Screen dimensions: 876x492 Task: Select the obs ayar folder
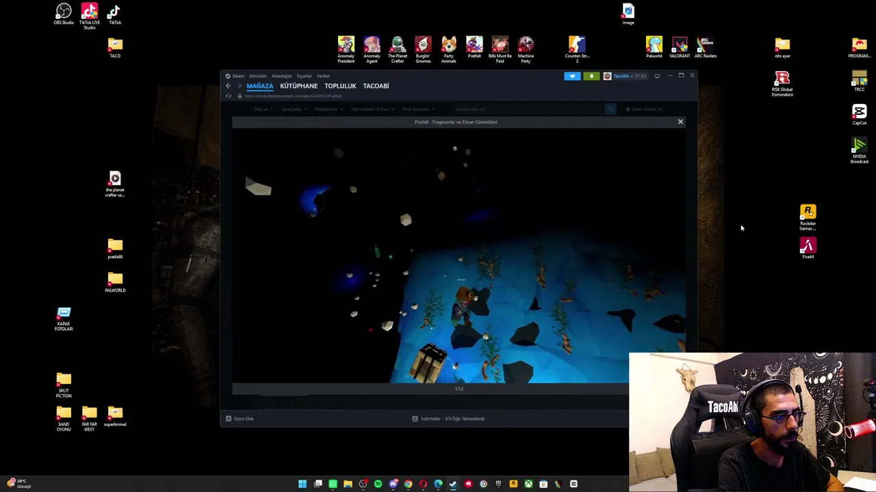coord(782,48)
